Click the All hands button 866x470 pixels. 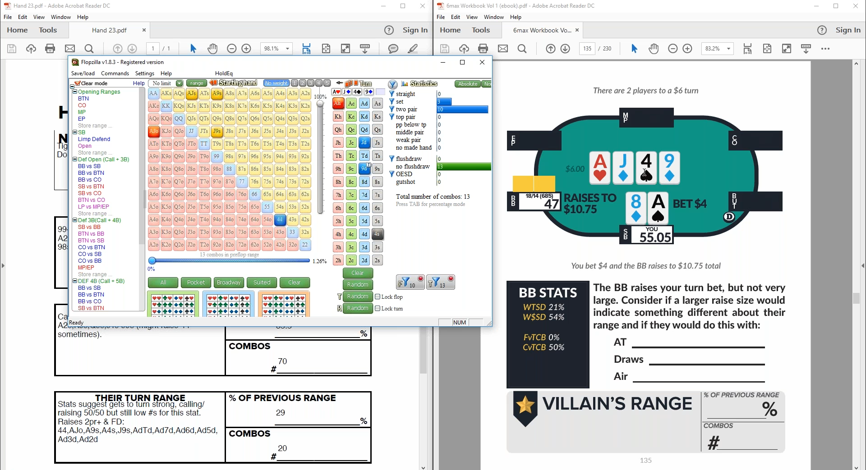click(x=163, y=283)
